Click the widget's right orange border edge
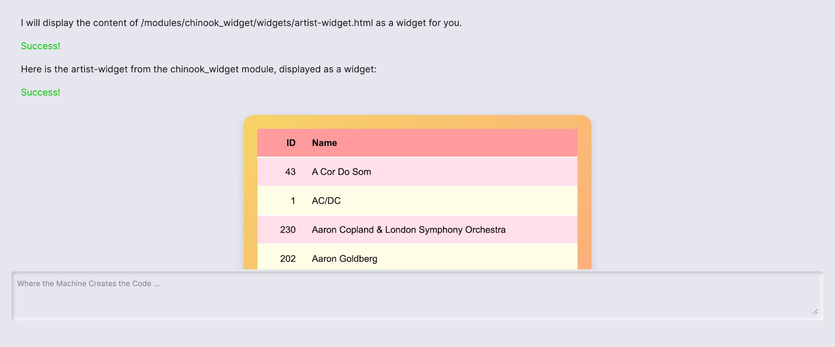 tap(584, 199)
